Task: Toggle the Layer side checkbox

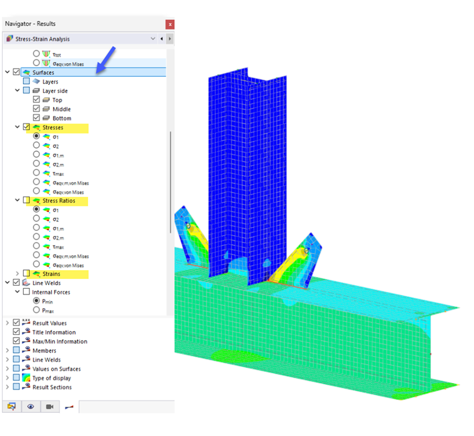Action: point(26,90)
